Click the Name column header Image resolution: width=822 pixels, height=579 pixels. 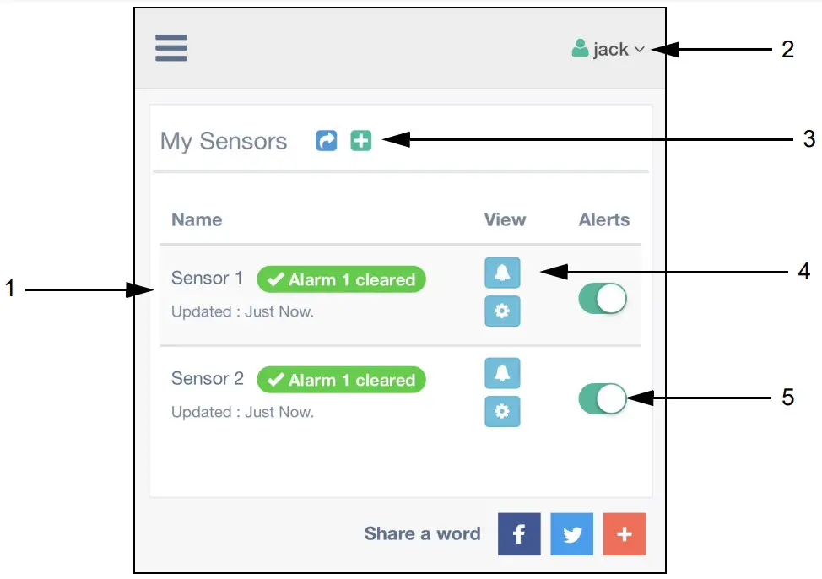(197, 219)
